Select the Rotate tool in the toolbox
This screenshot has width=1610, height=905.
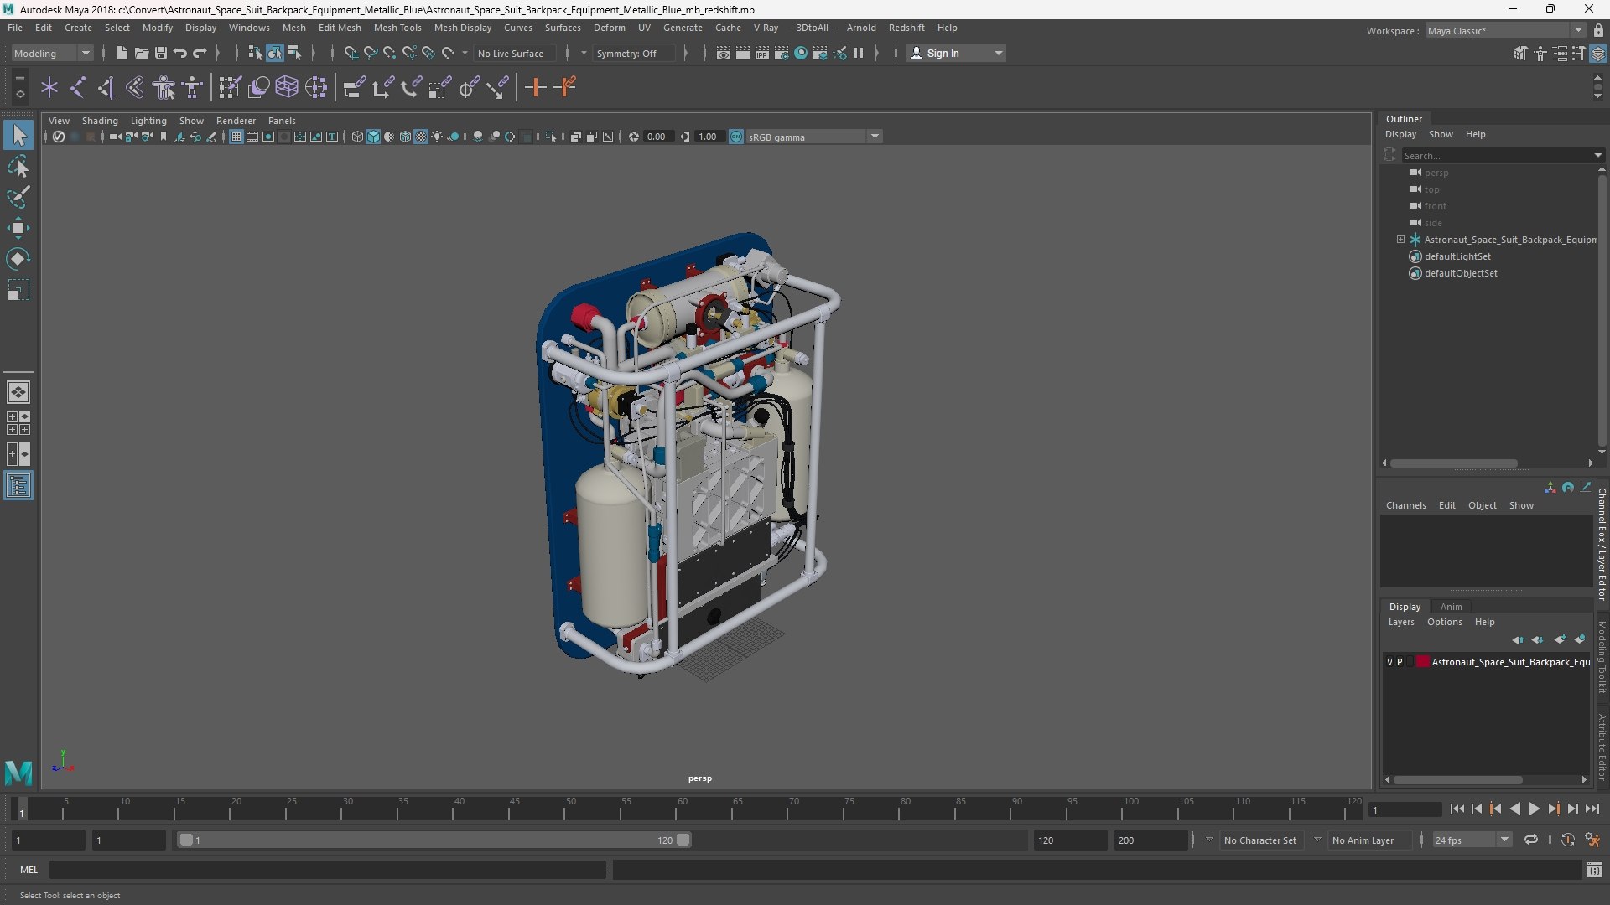pyautogui.click(x=18, y=259)
